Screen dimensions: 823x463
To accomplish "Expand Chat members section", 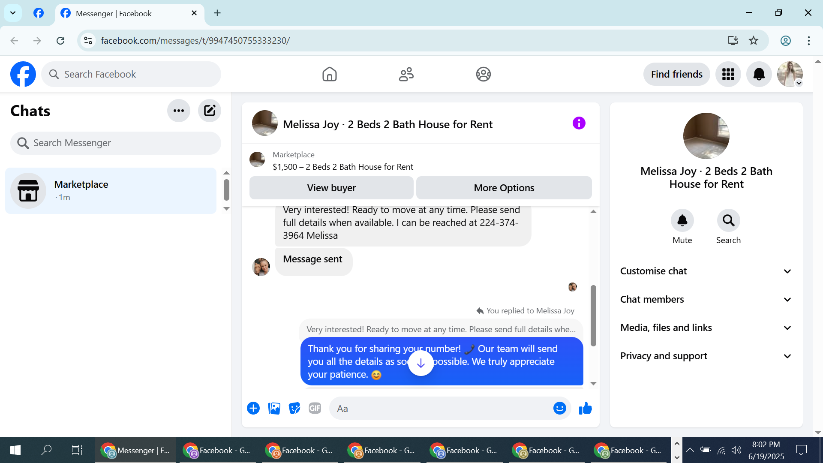I will (x=706, y=299).
